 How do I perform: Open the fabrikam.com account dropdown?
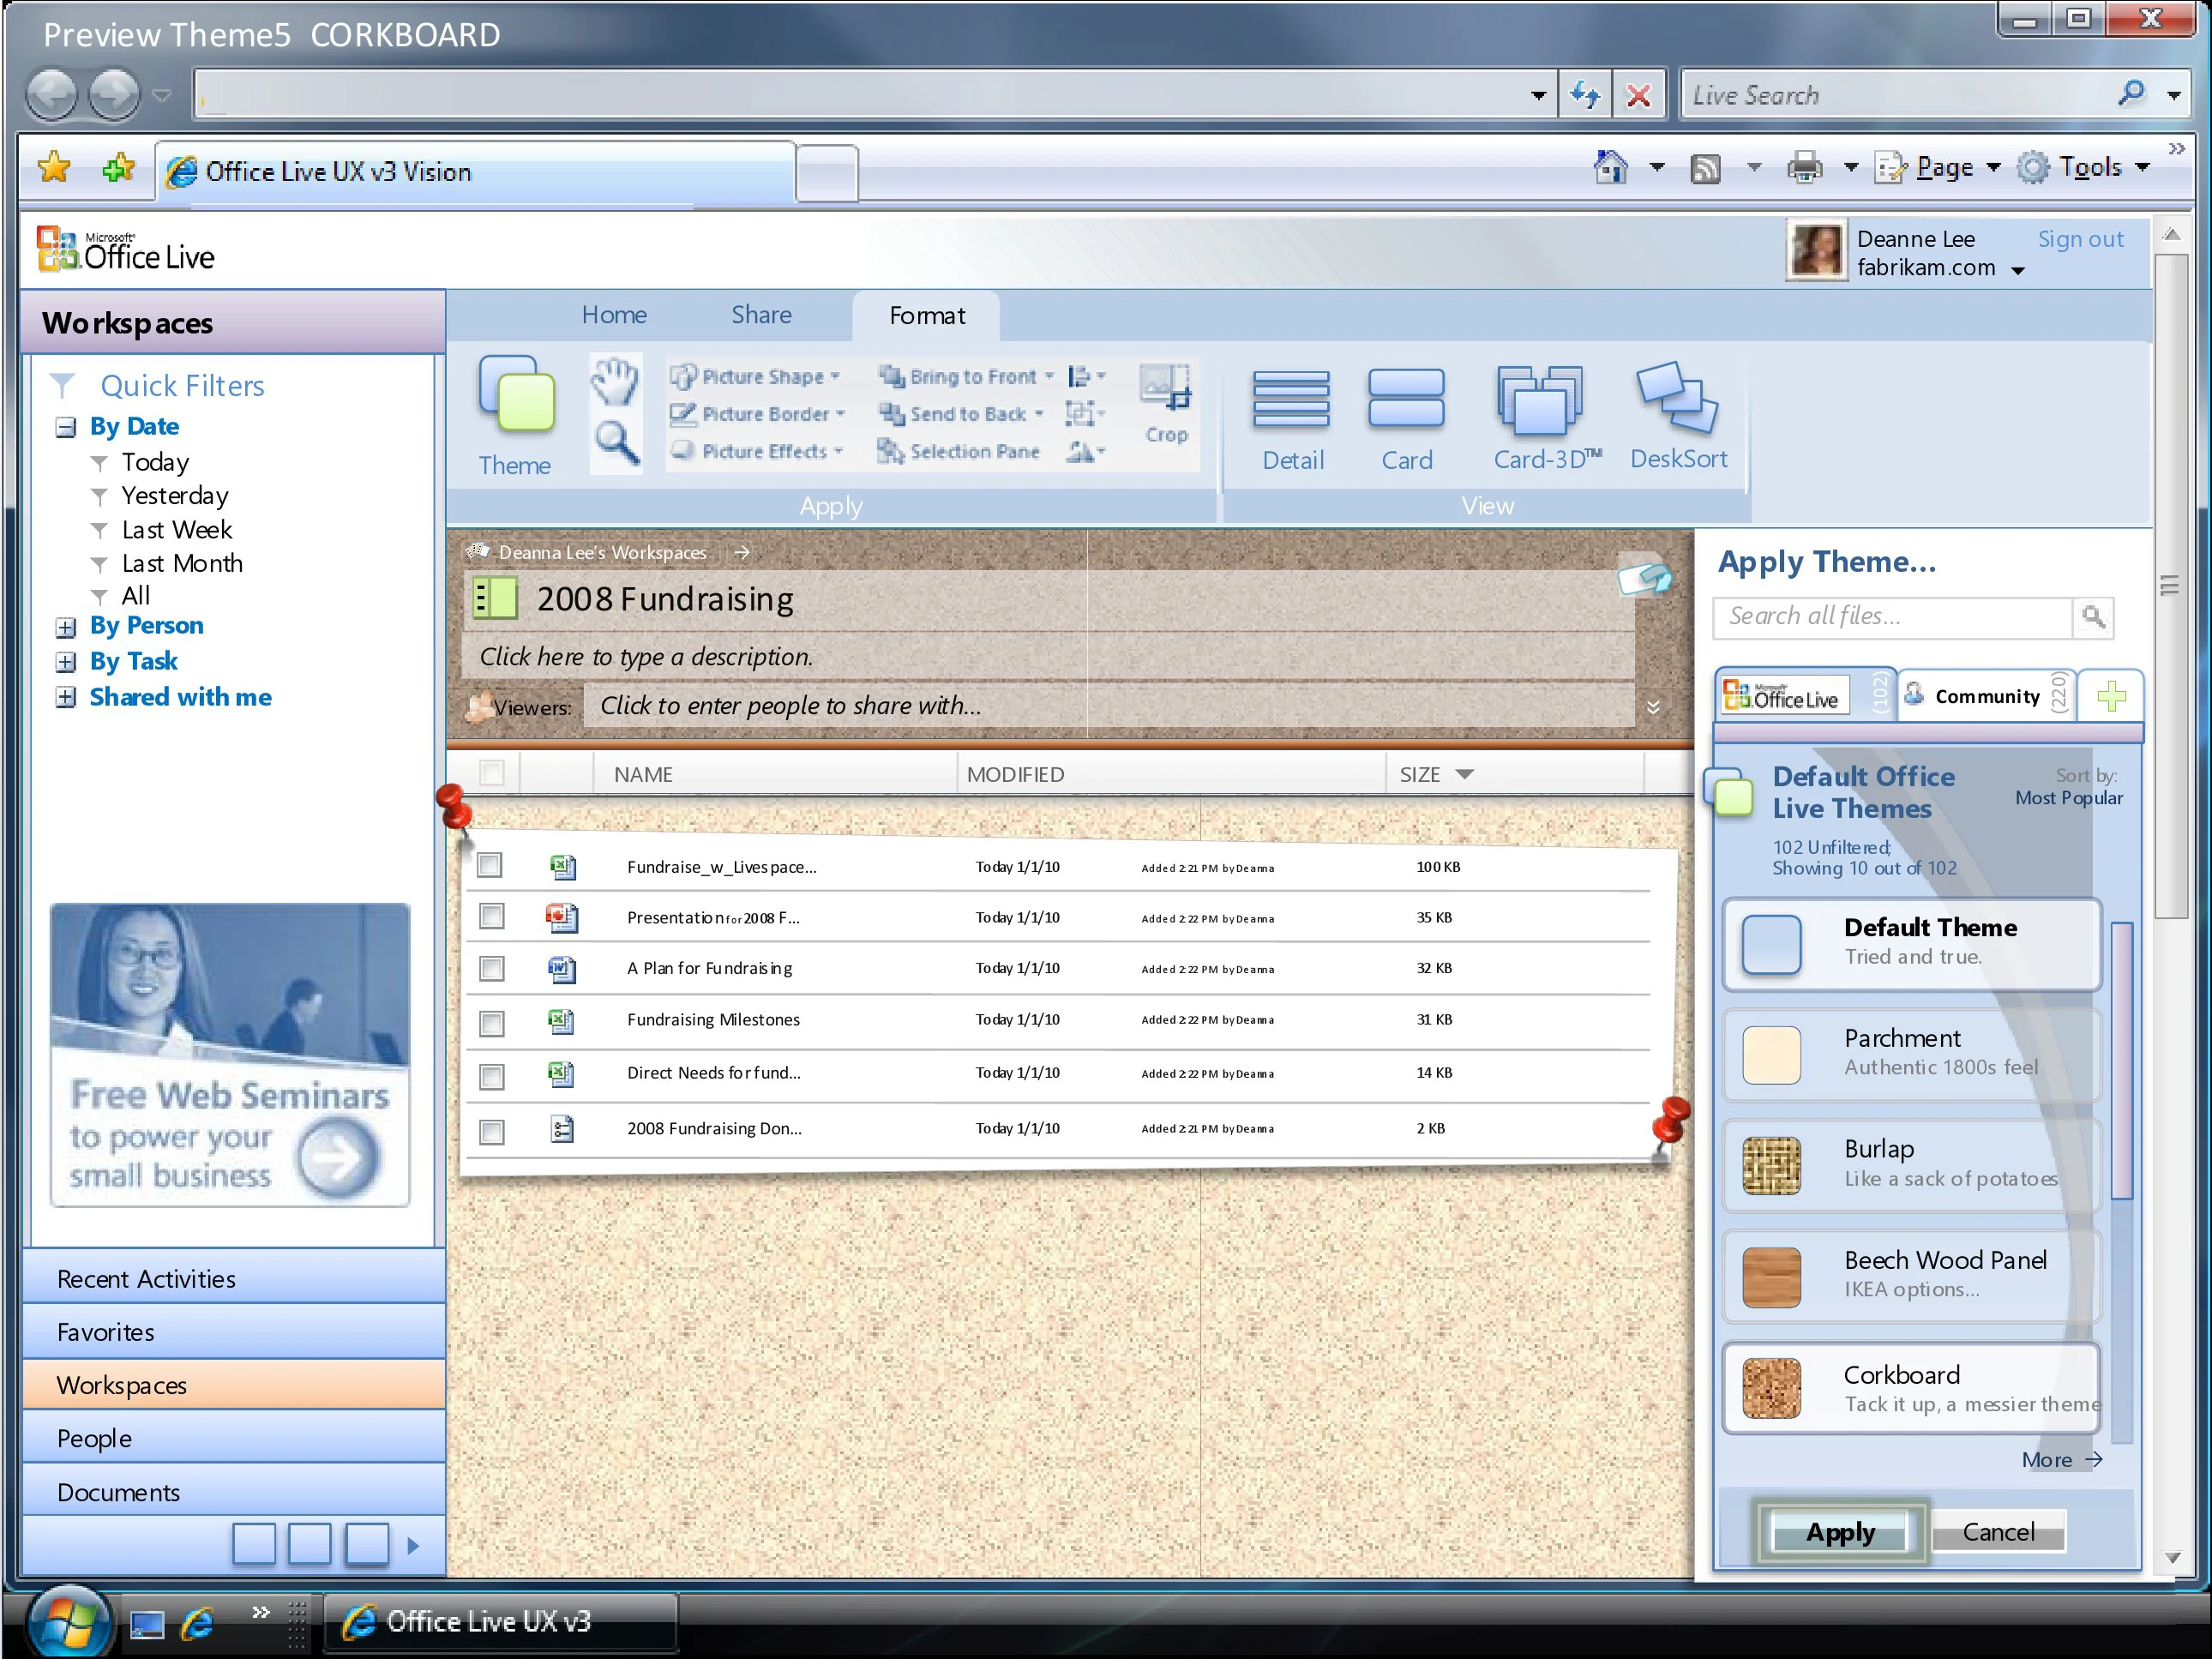point(2018,271)
